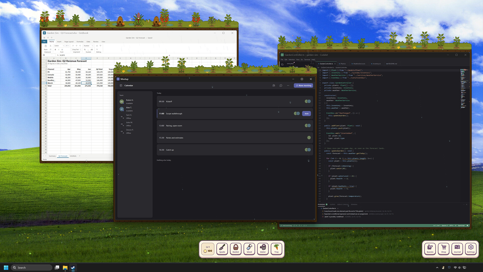483x272 pixels.
Task: Toggle the Notes and estimates indicator
Action: click(x=309, y=138)
